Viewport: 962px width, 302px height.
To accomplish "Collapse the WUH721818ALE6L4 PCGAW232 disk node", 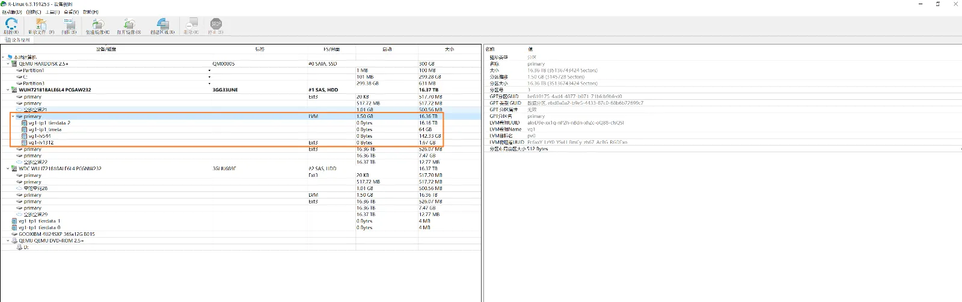I will [x=8, y=90].
